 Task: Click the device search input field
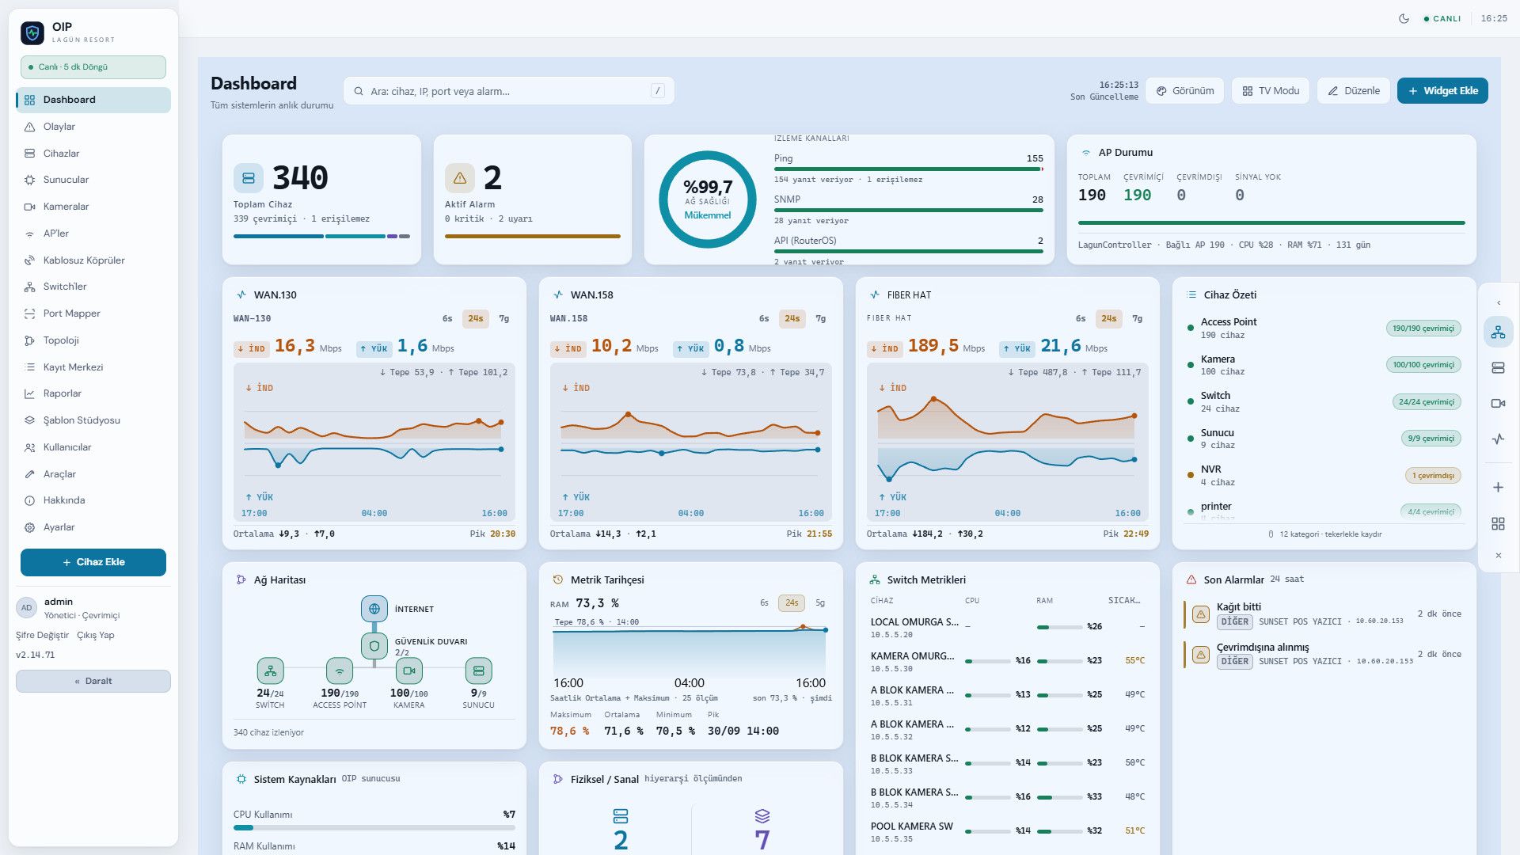click(x=509, y=91)
